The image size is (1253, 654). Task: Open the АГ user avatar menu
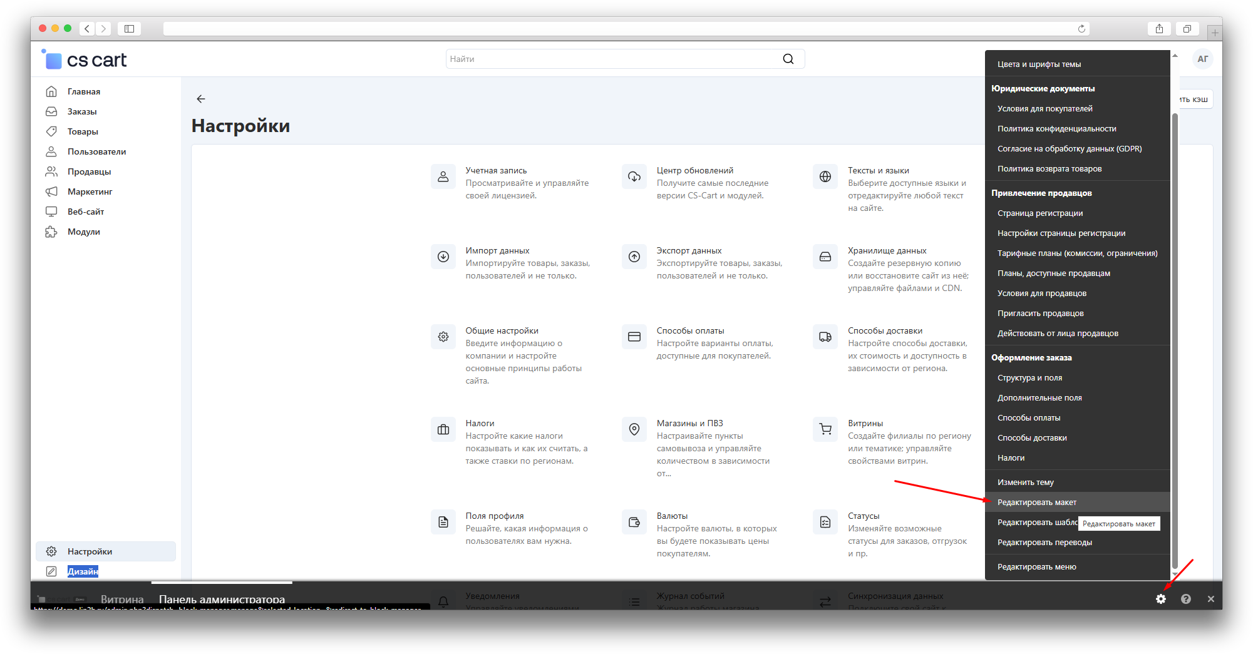coord(1202,59)
